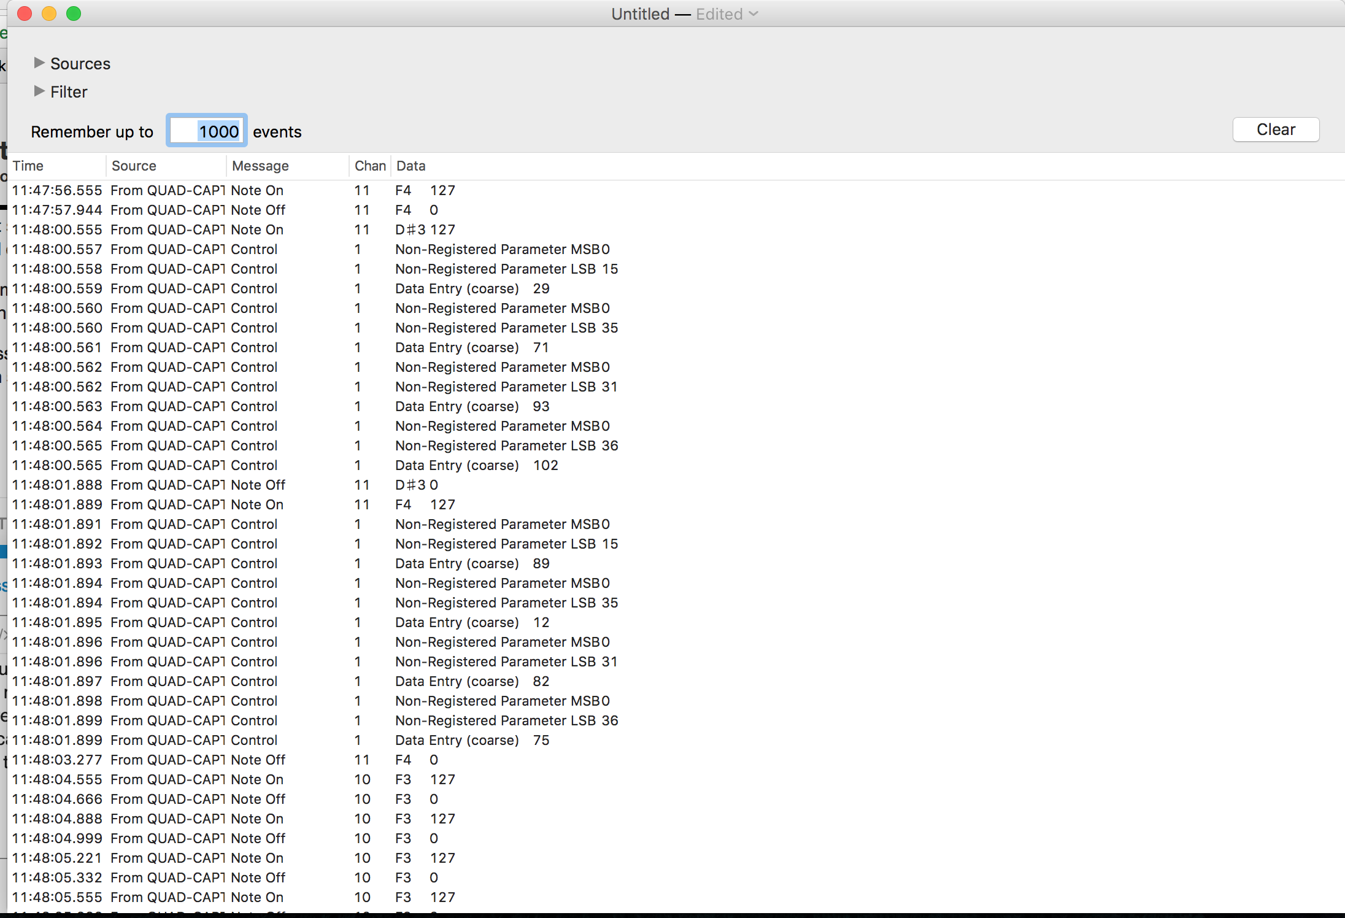Select Note Off row at 11:48:04.666
Viewport: 1345px width, 918px height.
[676, 799]
